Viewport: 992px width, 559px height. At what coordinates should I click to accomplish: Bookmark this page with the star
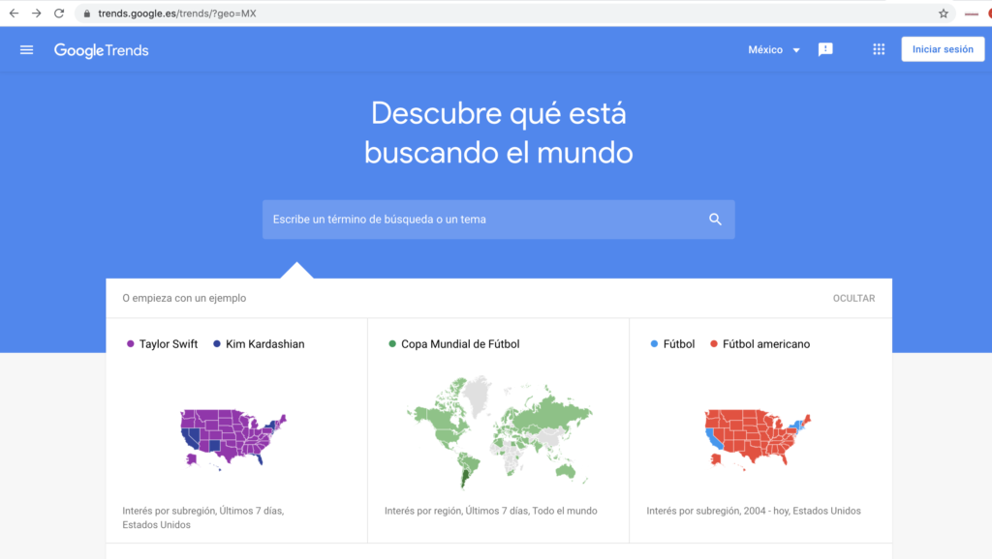click(944, 14)
